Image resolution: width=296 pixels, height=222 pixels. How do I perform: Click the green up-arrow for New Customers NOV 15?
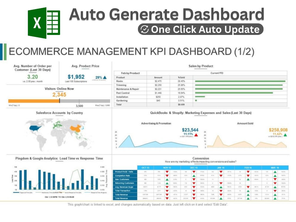click(x=167, y=180)
